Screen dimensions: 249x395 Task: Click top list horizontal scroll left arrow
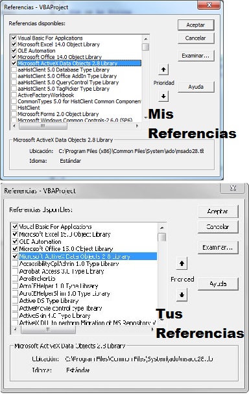(14, 126)
